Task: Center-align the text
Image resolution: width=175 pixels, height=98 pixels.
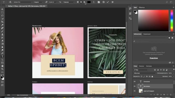Action: click(81, 2)
